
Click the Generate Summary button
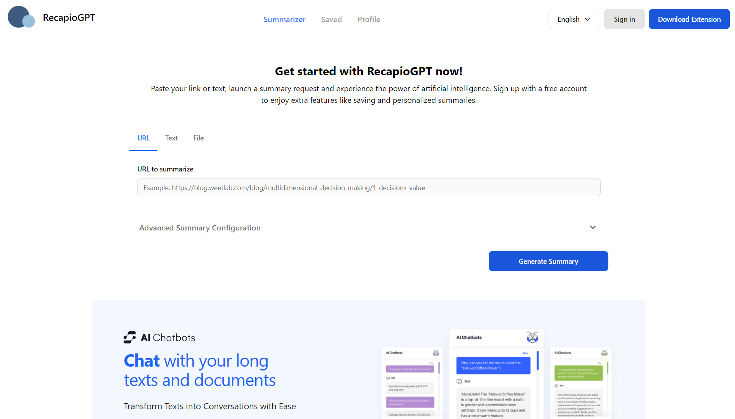click(x=548, y=261)
